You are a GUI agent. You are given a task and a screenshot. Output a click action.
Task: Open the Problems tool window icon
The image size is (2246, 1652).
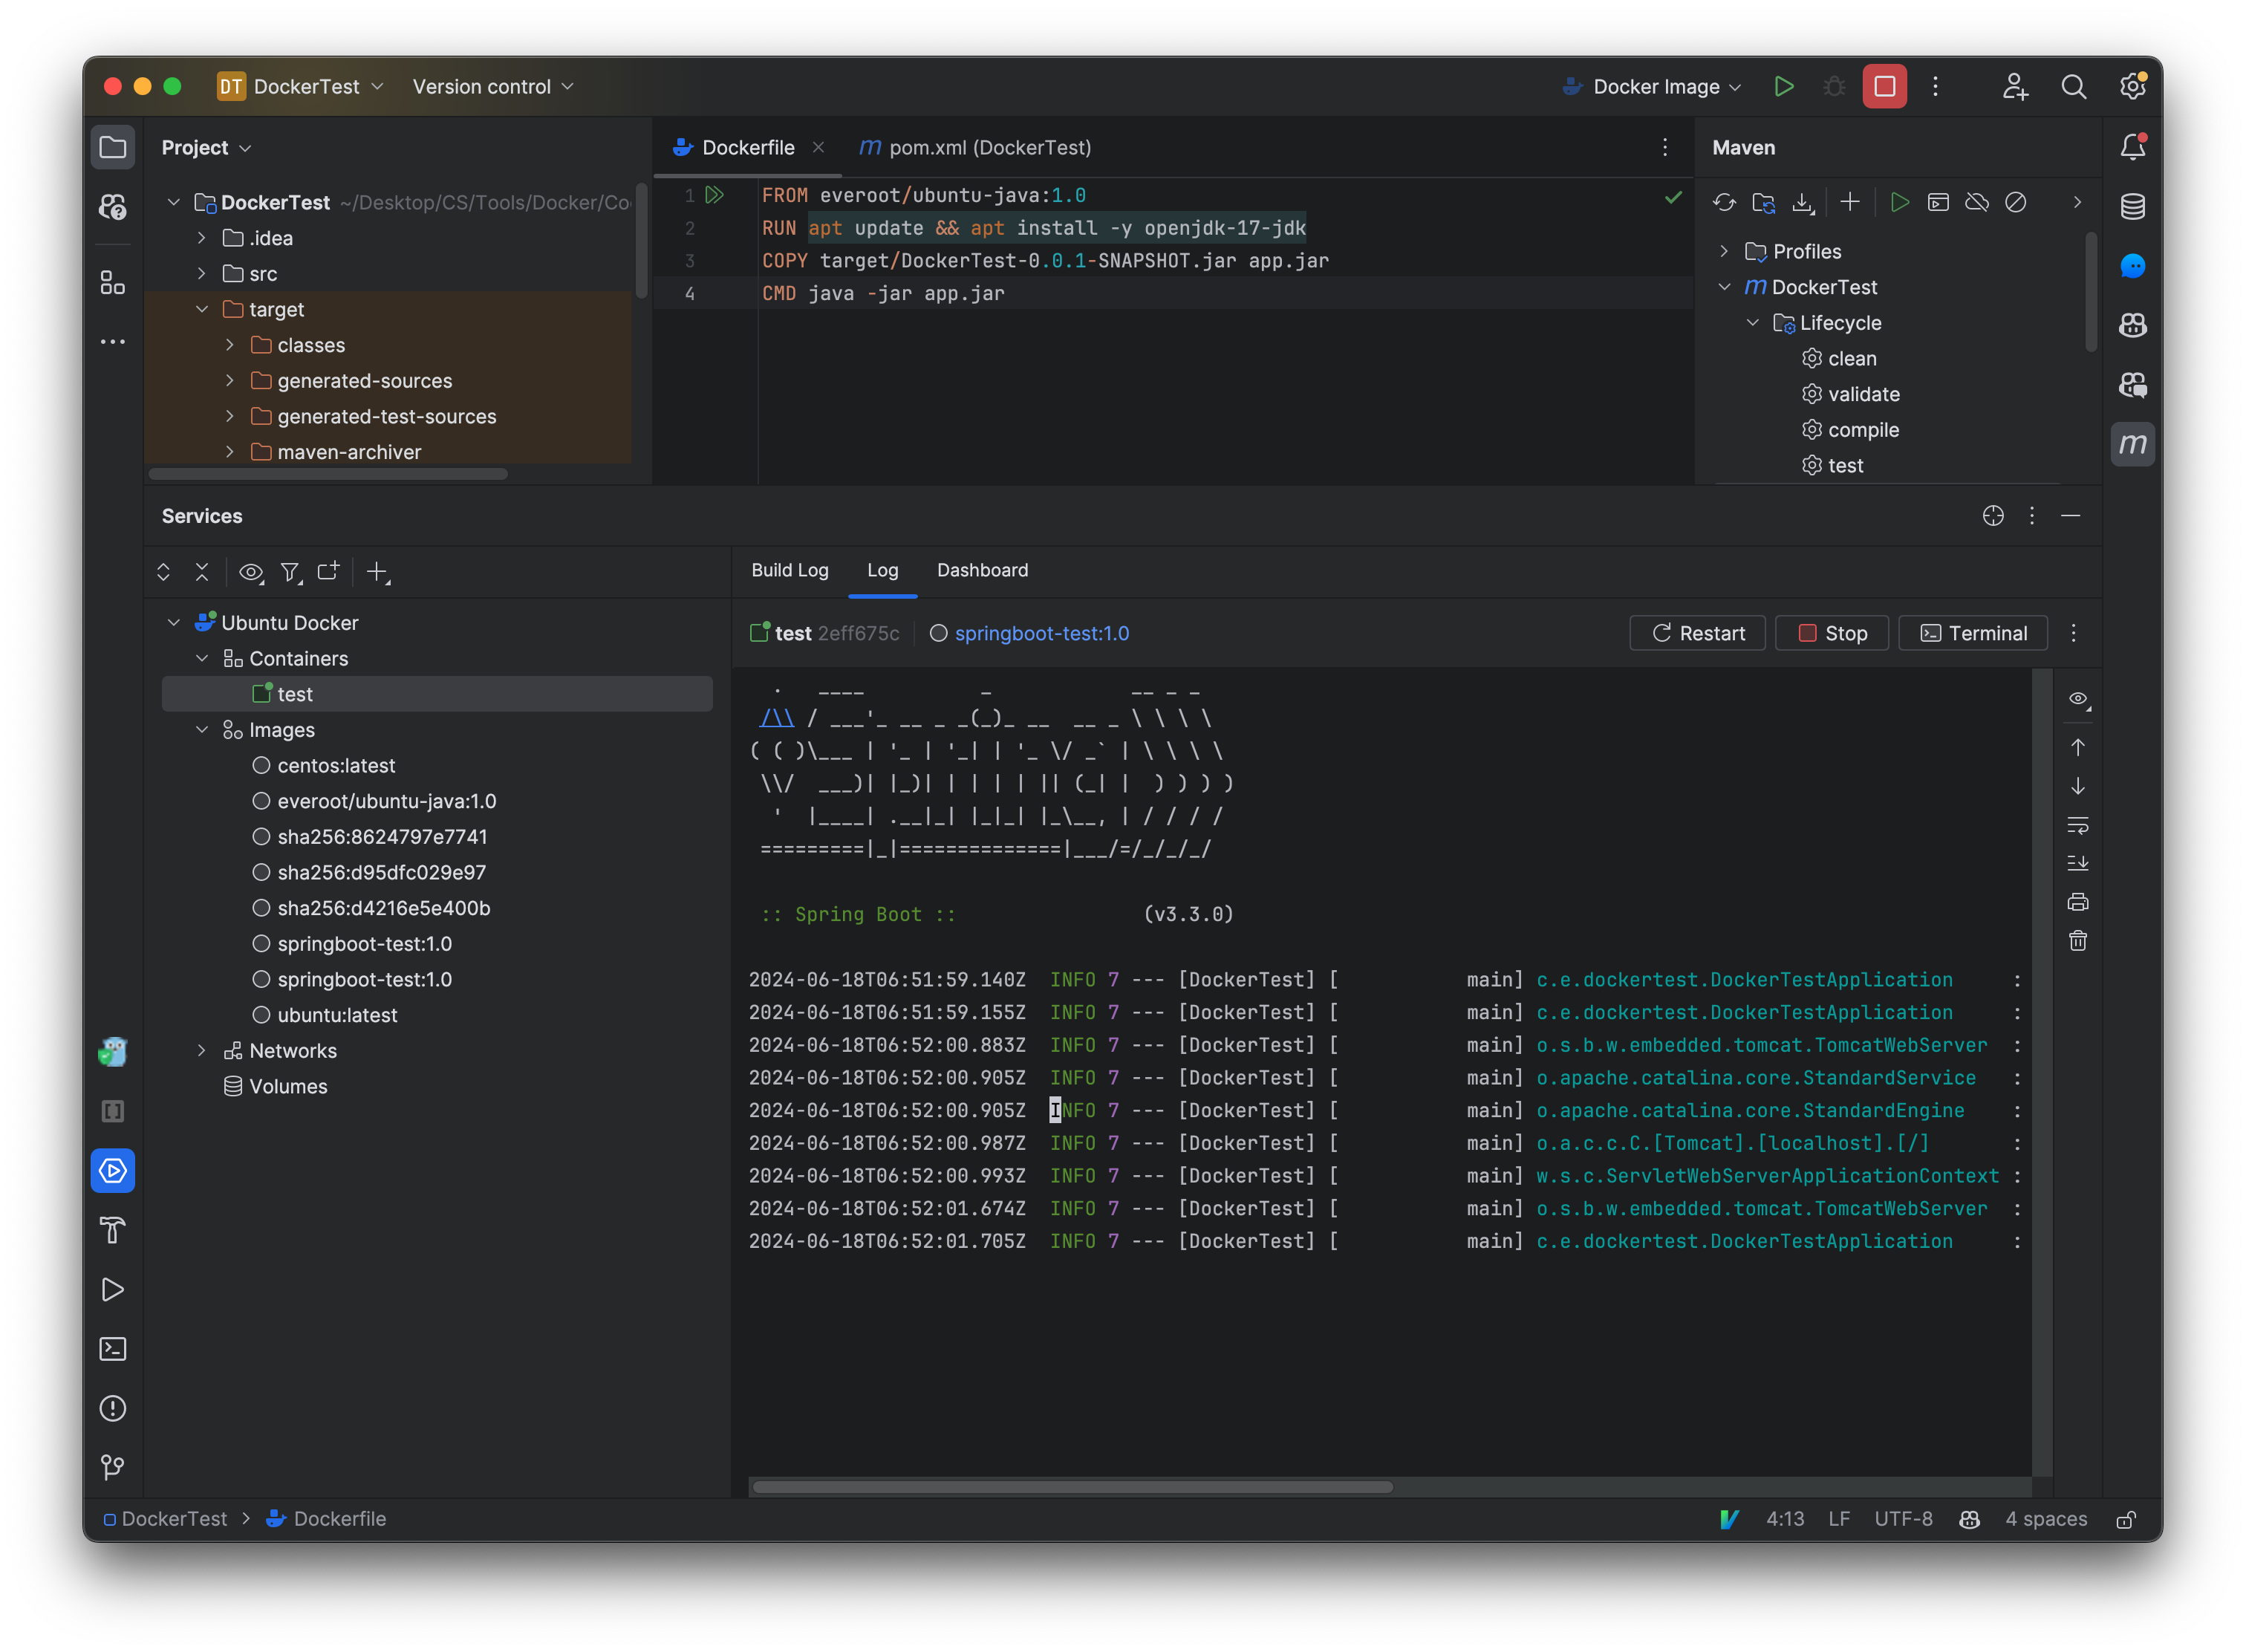pyautogui.click(x=113, y=1408)
